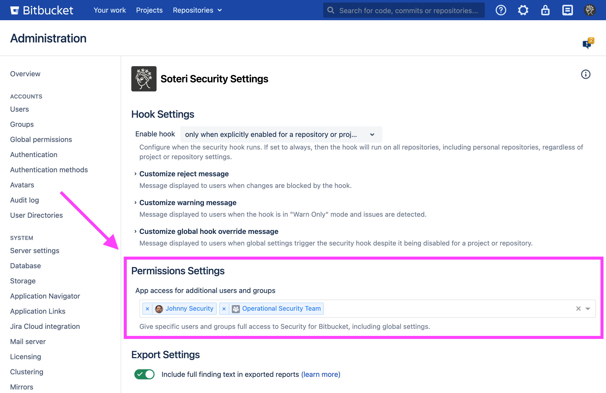Image resolution: width=606 pixels, height=393 pixels.
Task: Click the admin access padlock icon
Action: pos(545,10)
